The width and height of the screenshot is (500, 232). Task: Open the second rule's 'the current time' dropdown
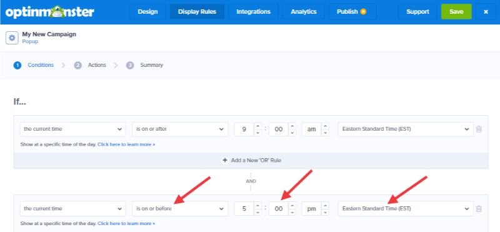[x=72, y=209]
